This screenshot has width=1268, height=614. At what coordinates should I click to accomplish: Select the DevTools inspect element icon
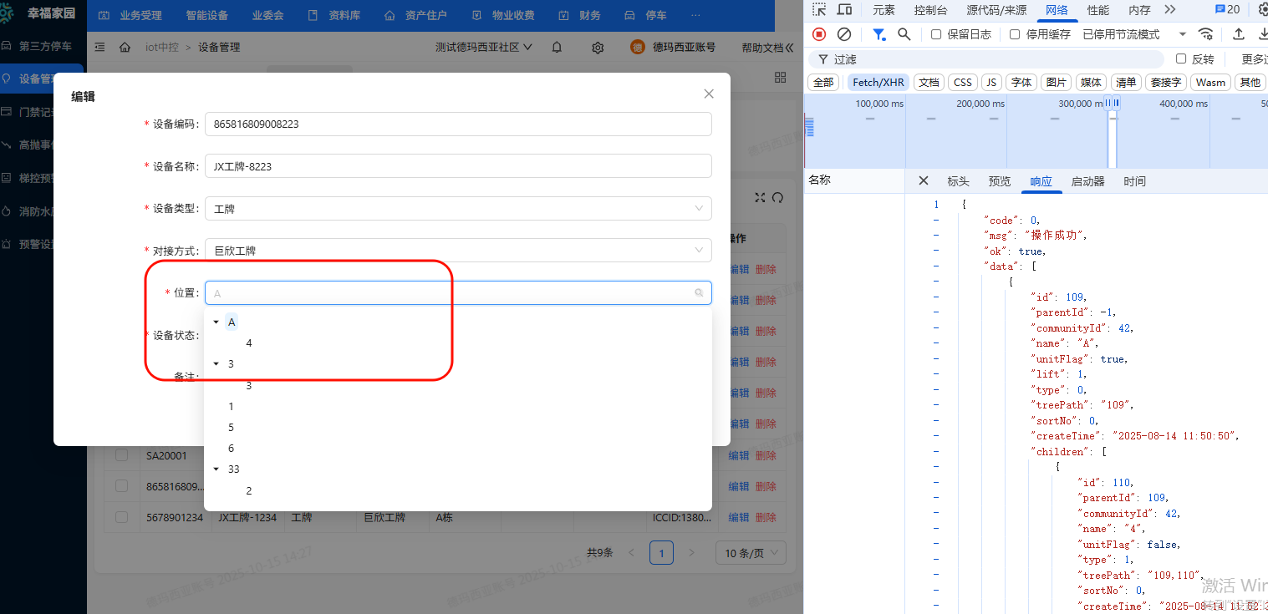click(x=819, y=10)
